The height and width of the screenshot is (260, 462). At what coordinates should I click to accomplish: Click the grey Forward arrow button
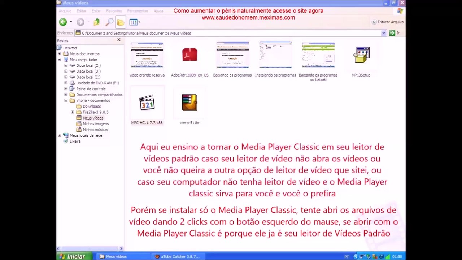point(80,22)
